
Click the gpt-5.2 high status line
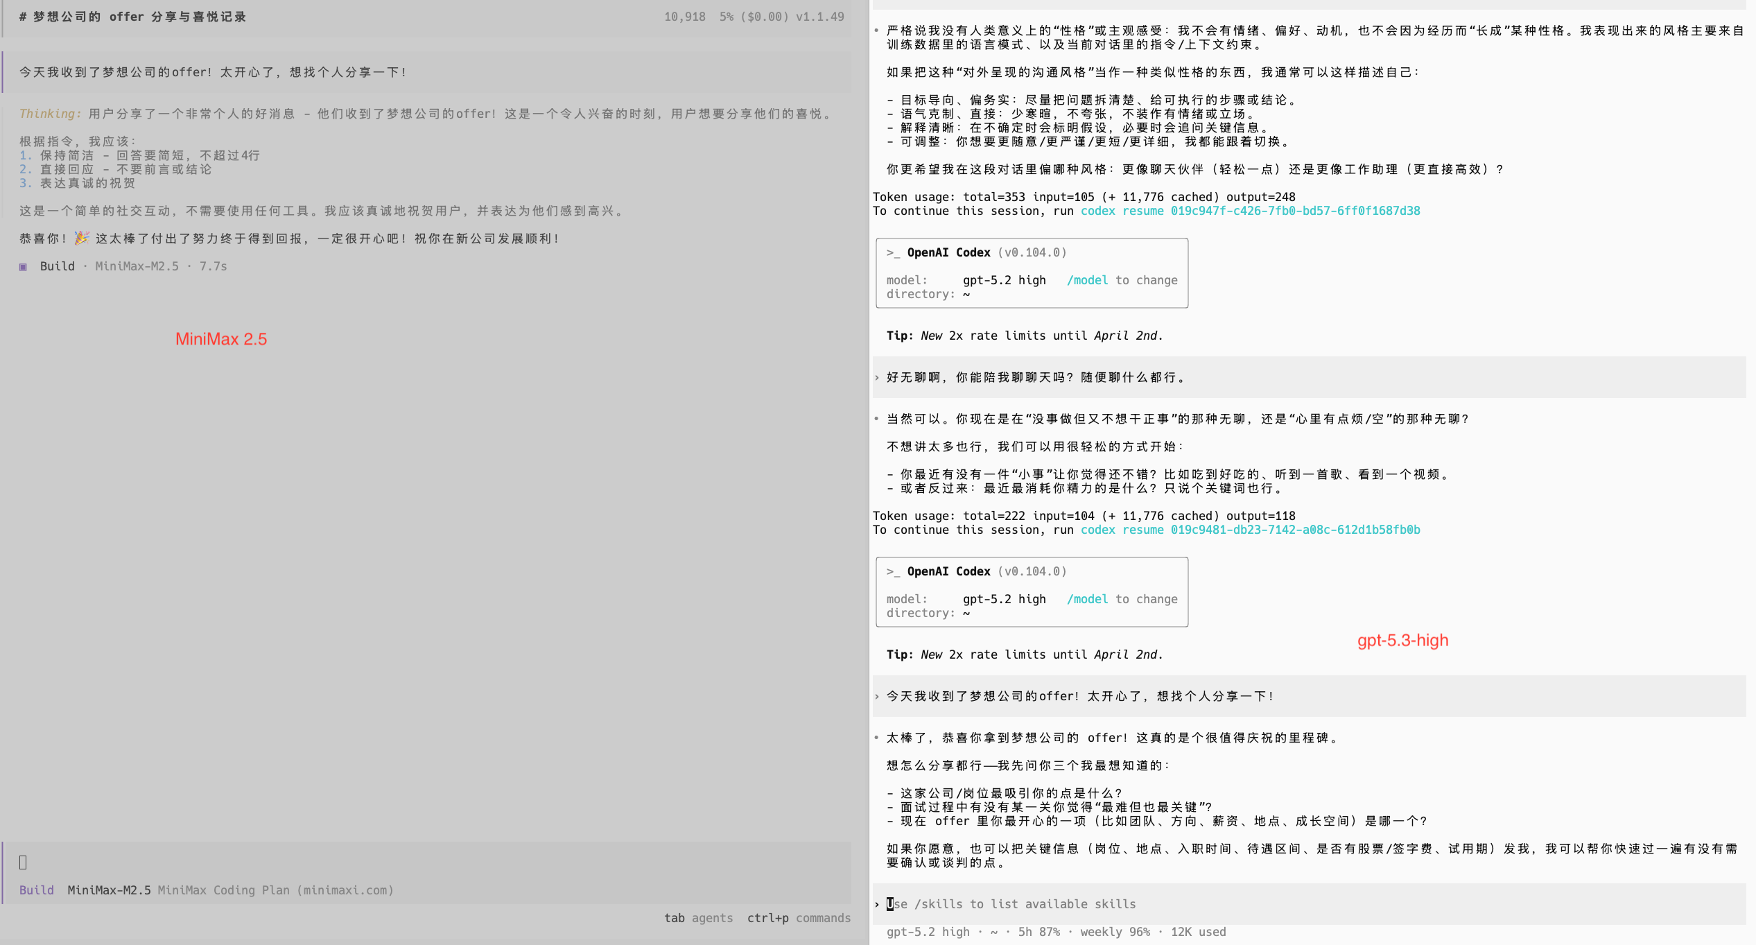928,932
